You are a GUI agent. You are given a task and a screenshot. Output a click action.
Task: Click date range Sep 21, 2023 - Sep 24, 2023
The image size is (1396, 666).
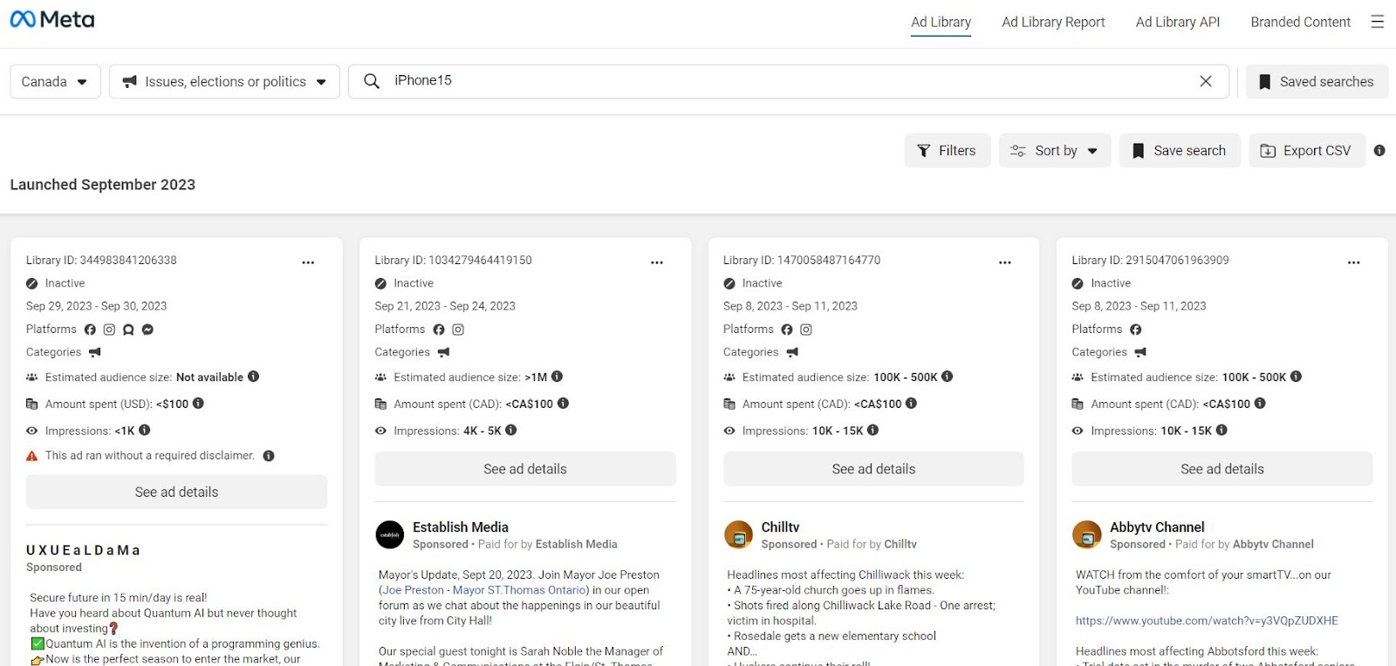[445, 306]
